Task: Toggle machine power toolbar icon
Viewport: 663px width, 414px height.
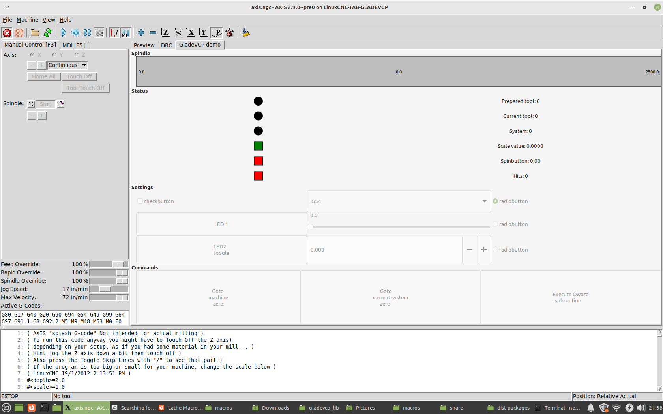Action: pos(19,33)
